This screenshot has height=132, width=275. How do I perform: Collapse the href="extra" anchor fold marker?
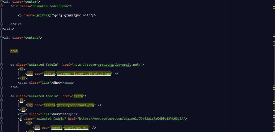point(1,96)
